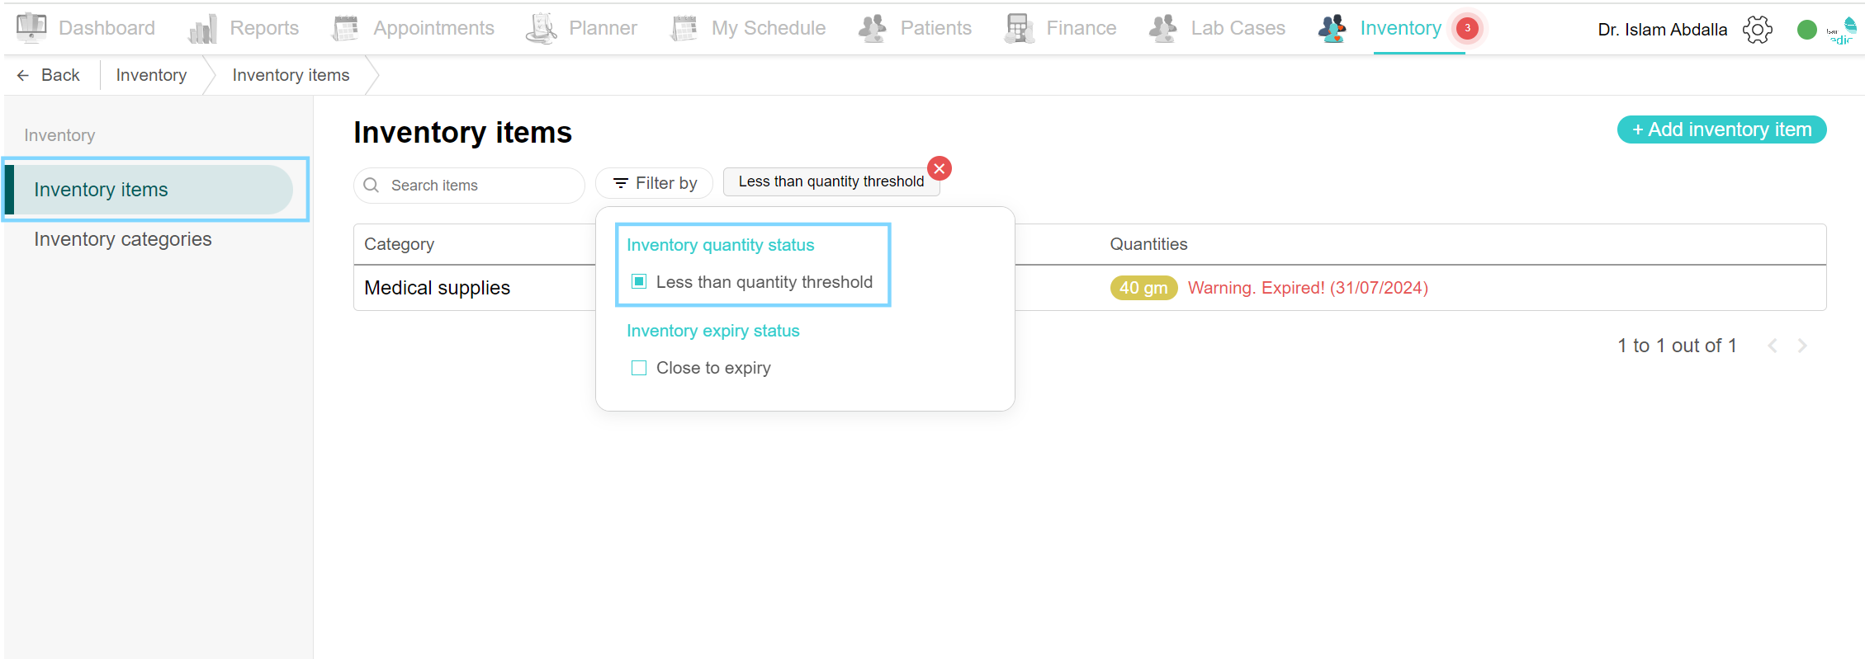Go to previous page arrow

point(1773,346)
